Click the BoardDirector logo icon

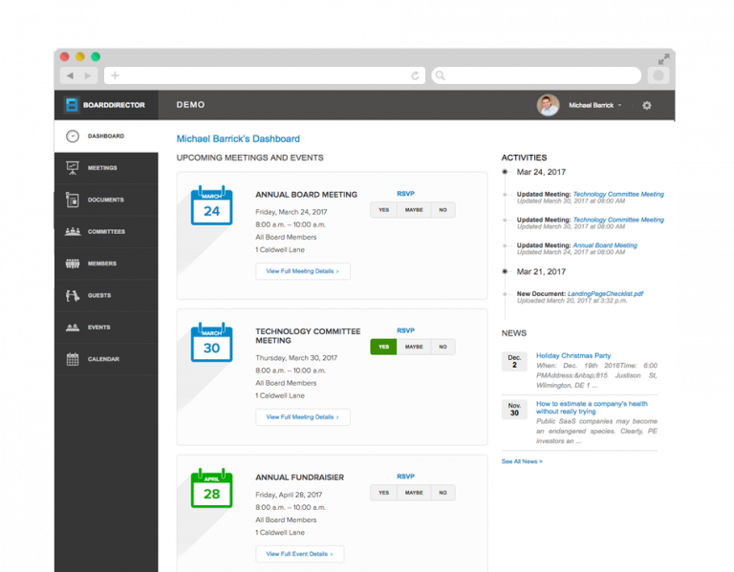pos(71,105)
